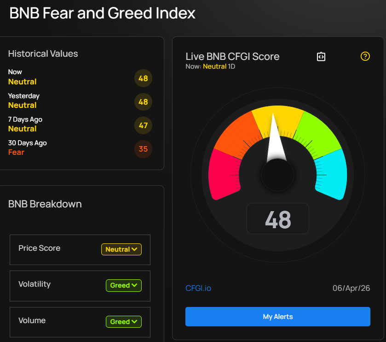Select the Now score badge 48
The image size is (386, 342).
[143, 78]
